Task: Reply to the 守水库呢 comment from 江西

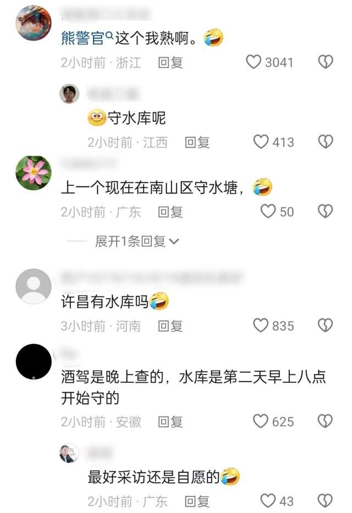Action: point(197,142)
